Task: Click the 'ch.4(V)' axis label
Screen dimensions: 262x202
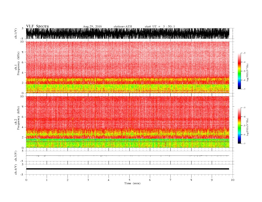Action: coord(16,169)
